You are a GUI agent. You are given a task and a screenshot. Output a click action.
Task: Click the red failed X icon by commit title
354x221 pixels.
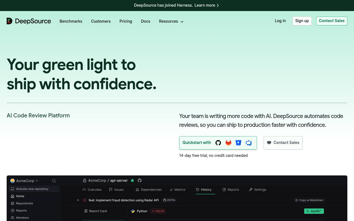point(85,200)
